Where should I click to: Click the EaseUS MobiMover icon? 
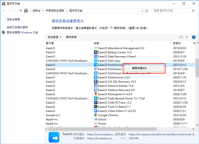click(96, 65)
